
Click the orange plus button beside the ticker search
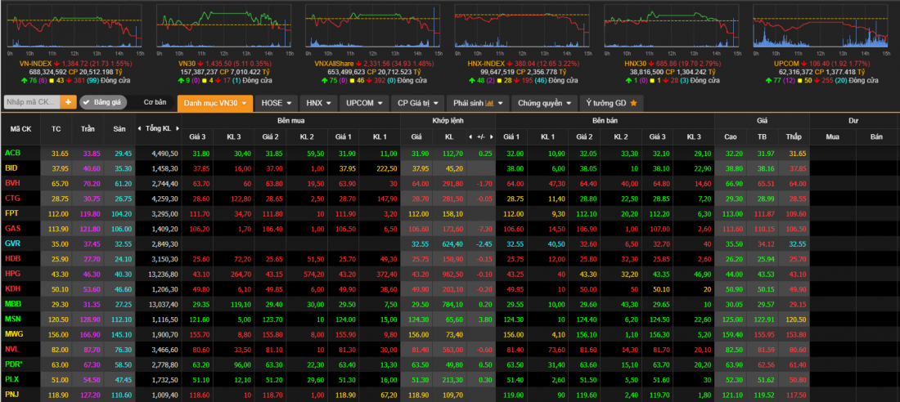(69, 103)
